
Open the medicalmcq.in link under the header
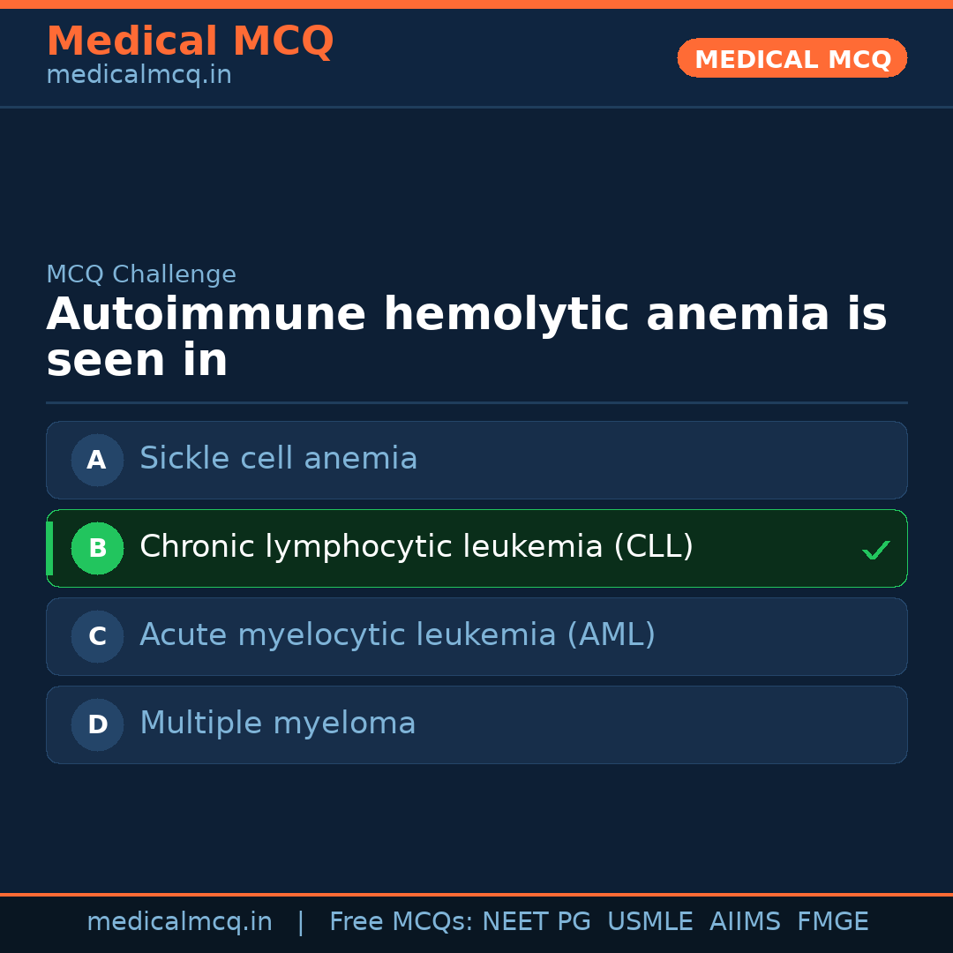click(139, 76)
